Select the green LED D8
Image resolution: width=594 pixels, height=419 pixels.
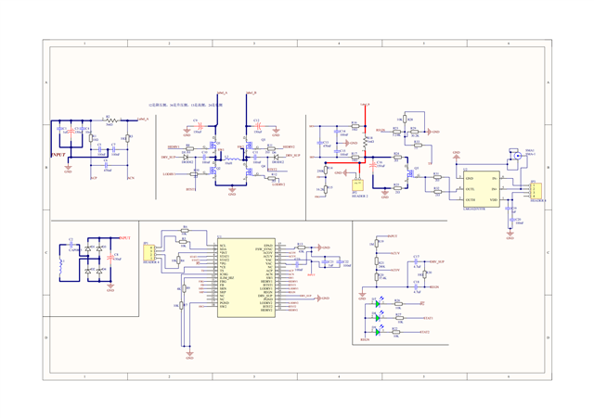(378, 318)
